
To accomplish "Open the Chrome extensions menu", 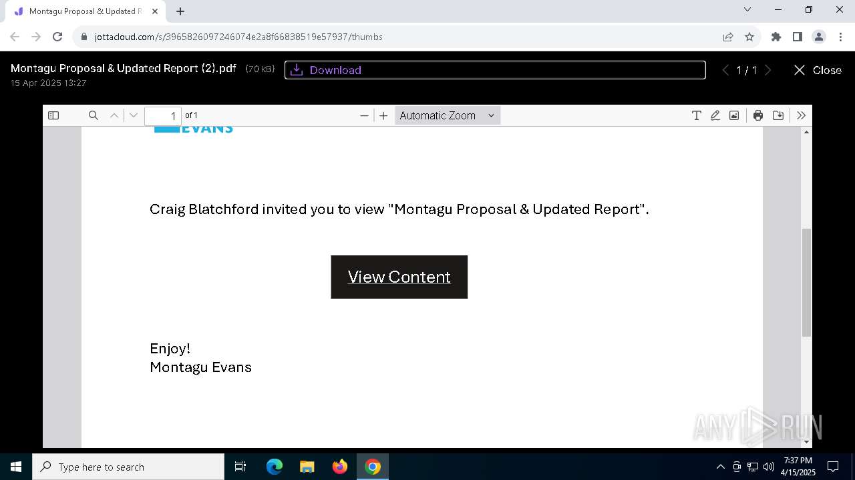I will point(776,37).
